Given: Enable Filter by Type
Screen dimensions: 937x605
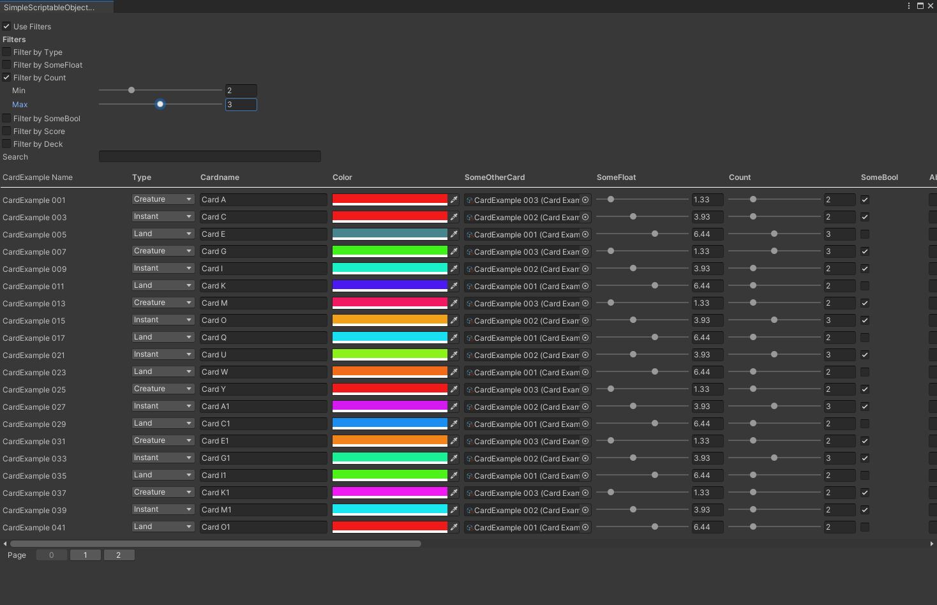Looking at the screenshot, I should (x=6, y=52).
